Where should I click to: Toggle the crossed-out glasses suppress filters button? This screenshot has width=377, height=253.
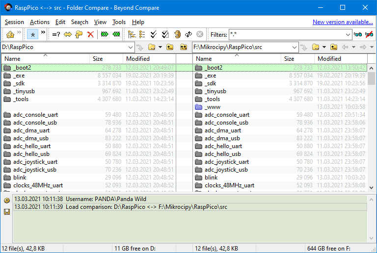point(369,34)
